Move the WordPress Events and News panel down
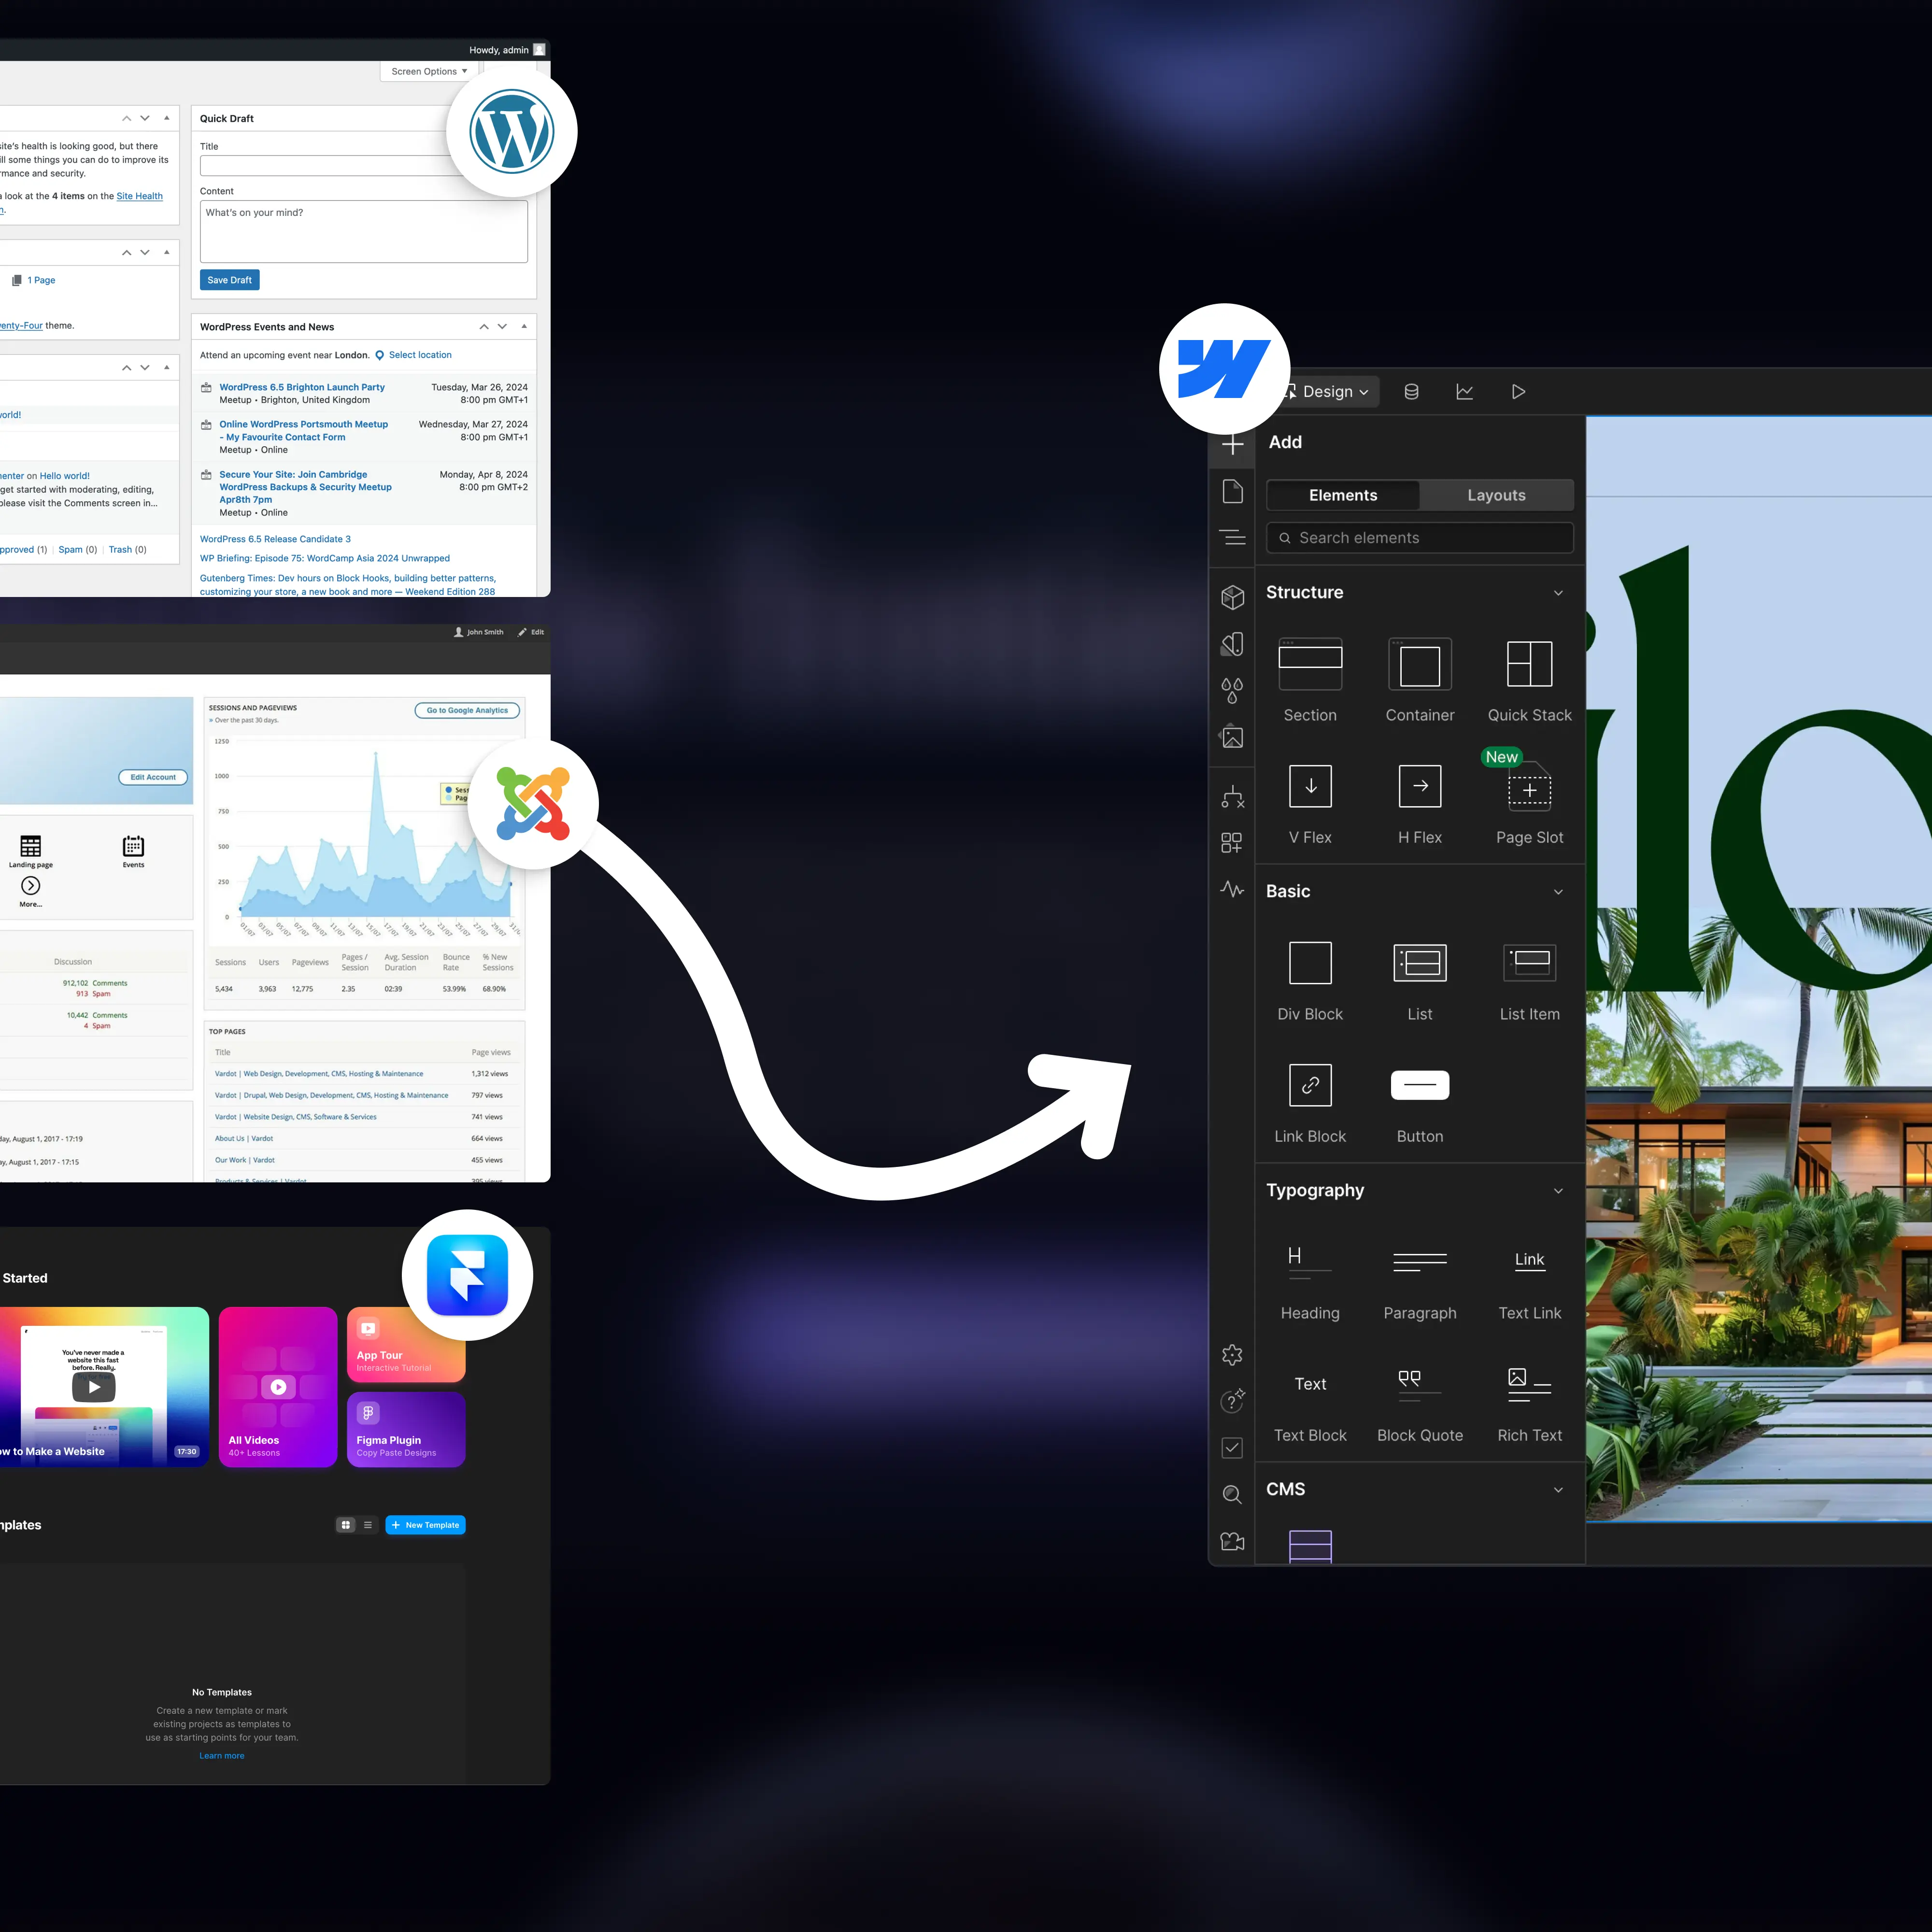The height and width of the screenshot is (1932, 1932). (502, 326)
